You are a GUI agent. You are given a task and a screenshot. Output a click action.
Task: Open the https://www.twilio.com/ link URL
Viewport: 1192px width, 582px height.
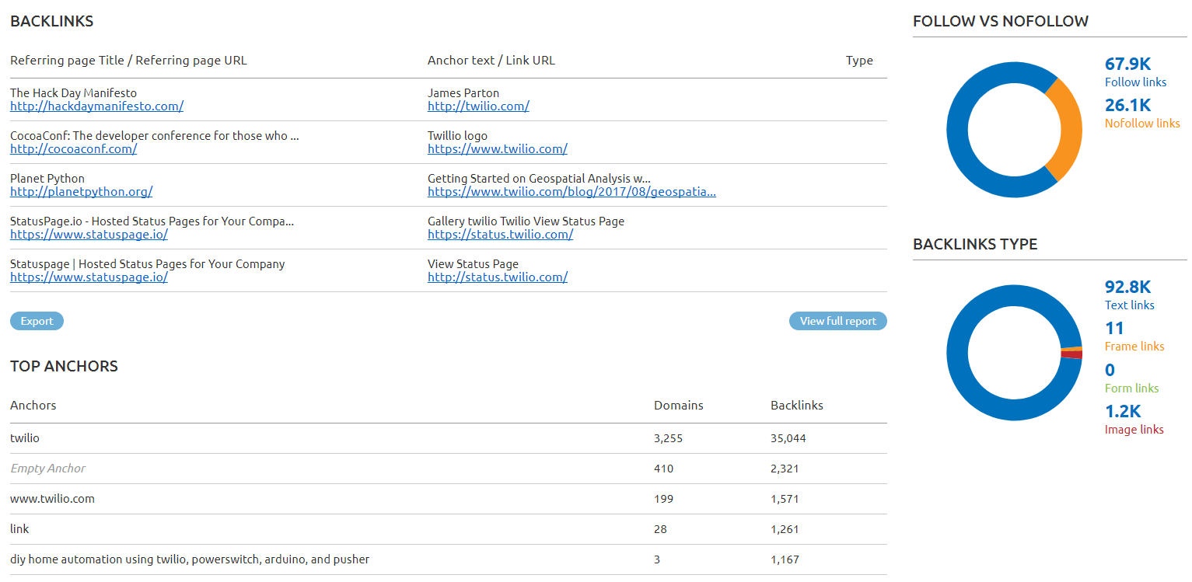click(498, 149)
